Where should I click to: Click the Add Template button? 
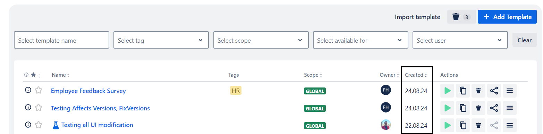[x=507, y=17]
